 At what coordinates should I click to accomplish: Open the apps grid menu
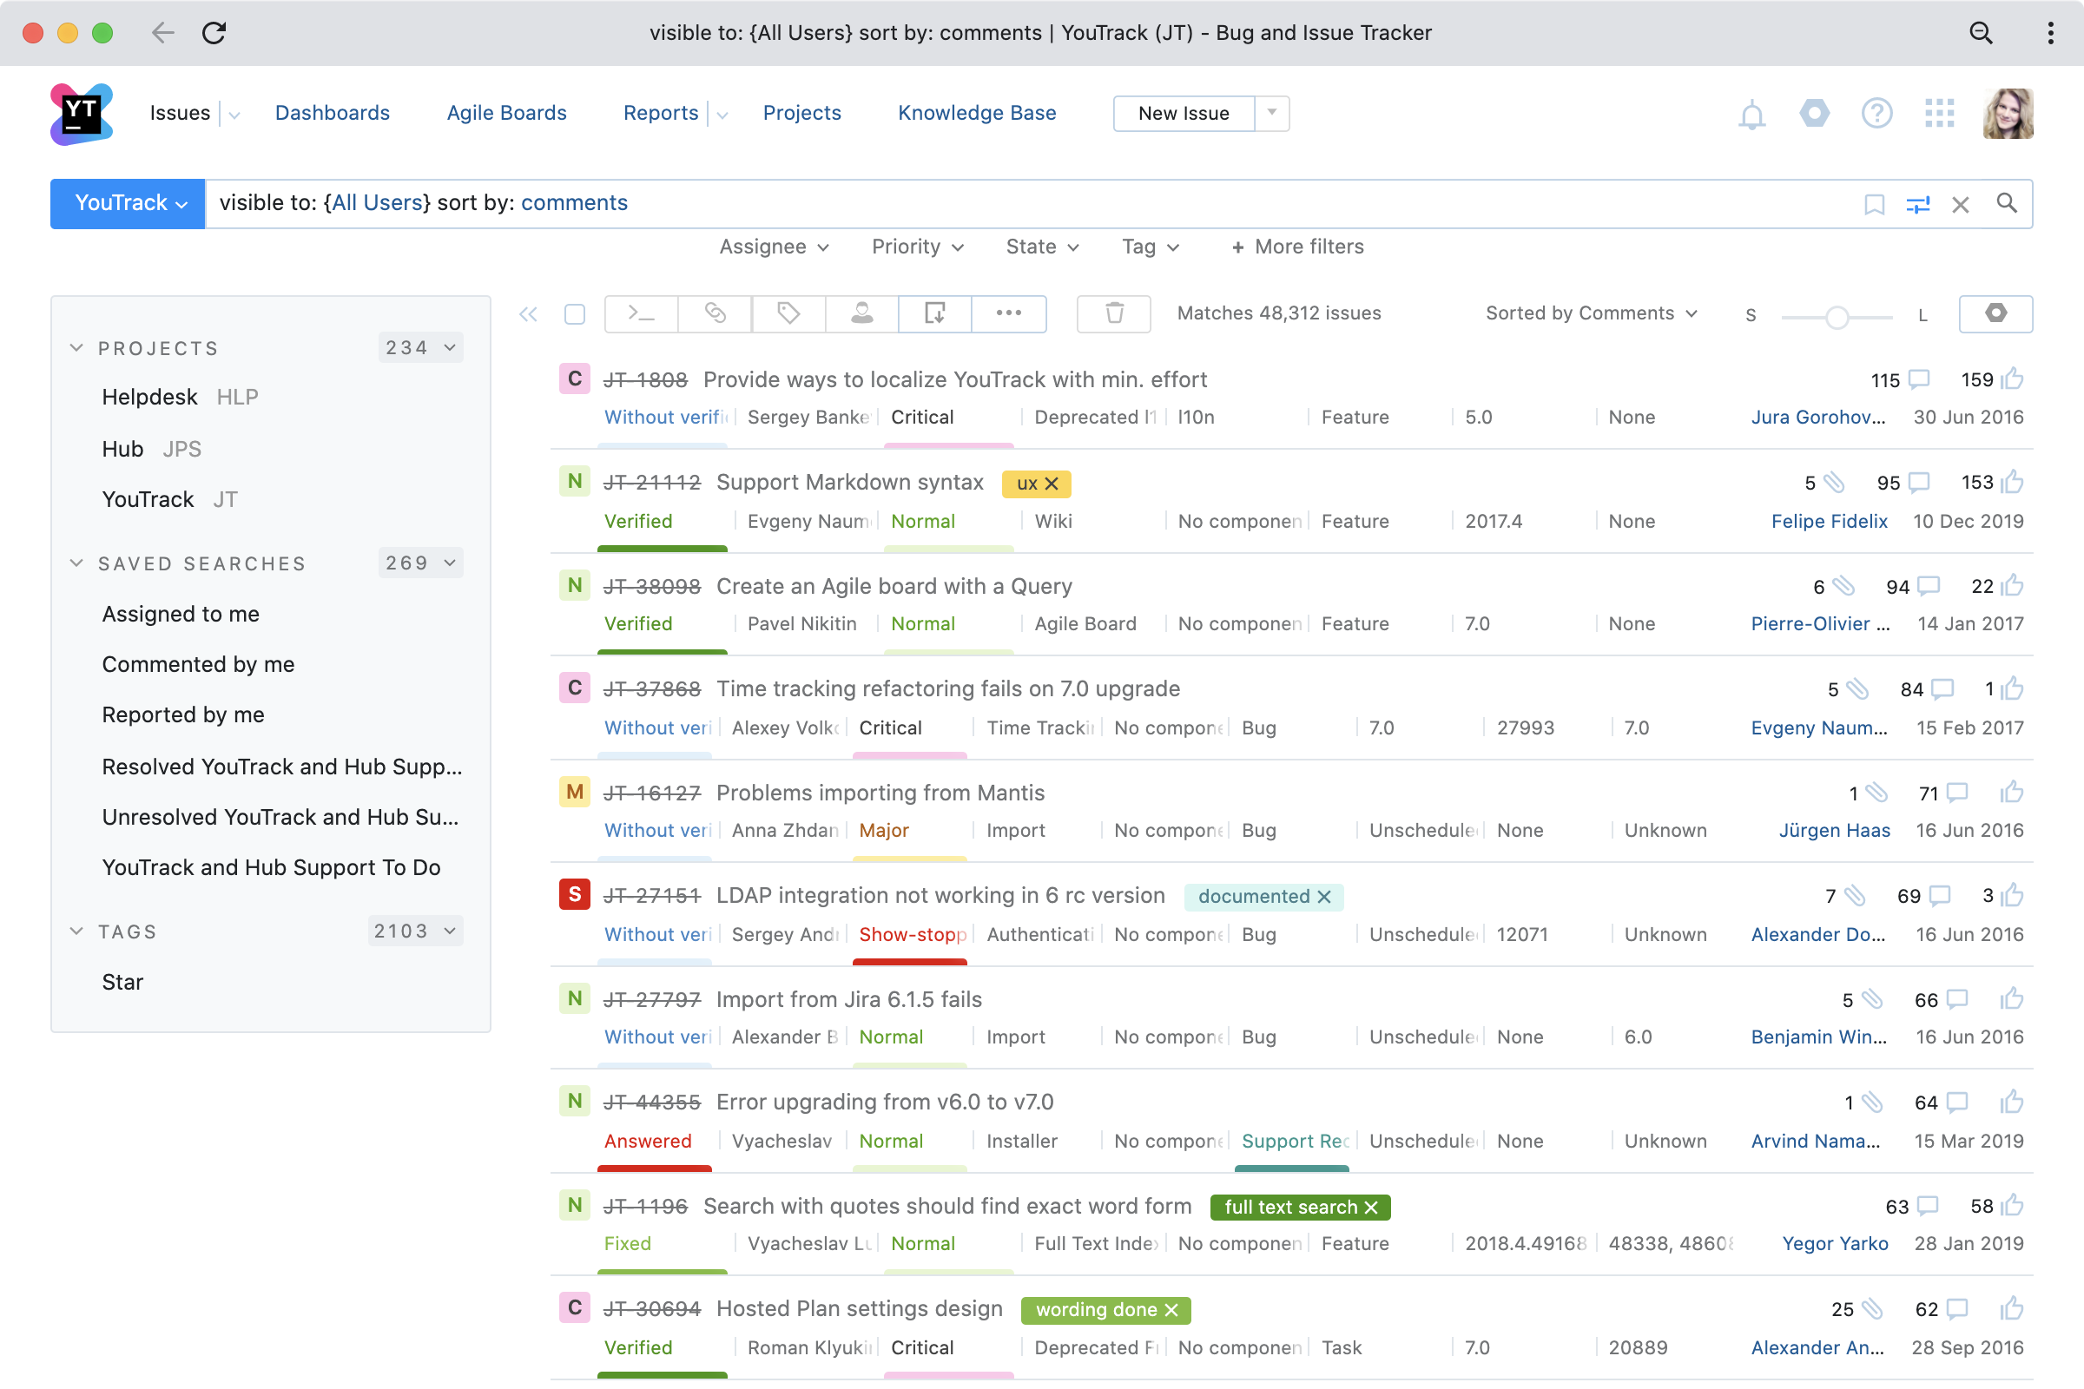tap(1940, 114)
